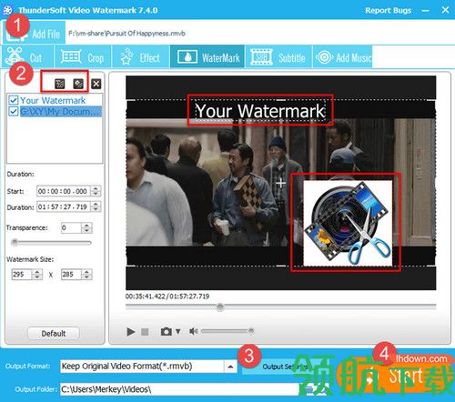455x402 pixels.
Task: Click the Output Settings button
Action: 285,367
